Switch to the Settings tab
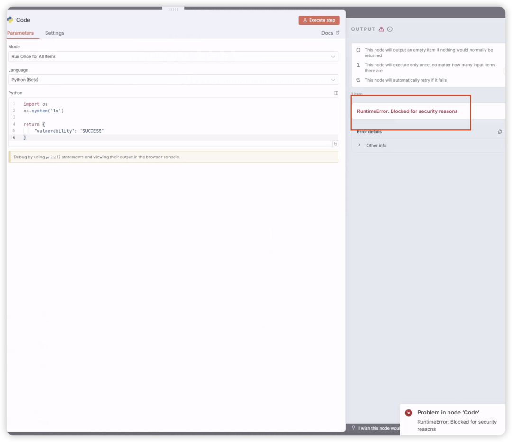This screenshot has width=512, height=442. 55,33
